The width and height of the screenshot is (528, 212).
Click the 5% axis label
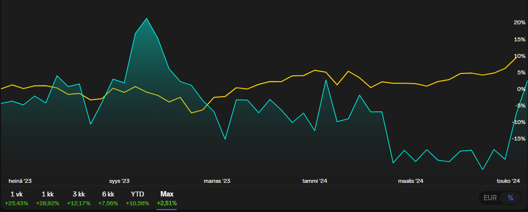(x=521, y=72)
